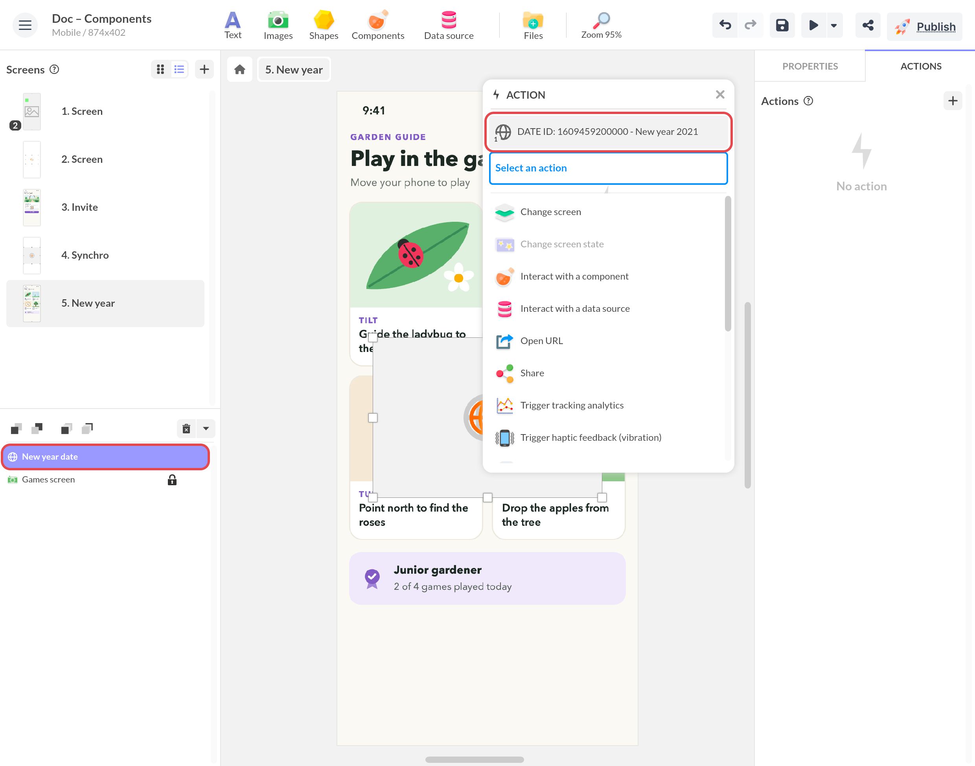
Task: Expand dropdown beside the delete layer icon
Action: click(206, 429)
